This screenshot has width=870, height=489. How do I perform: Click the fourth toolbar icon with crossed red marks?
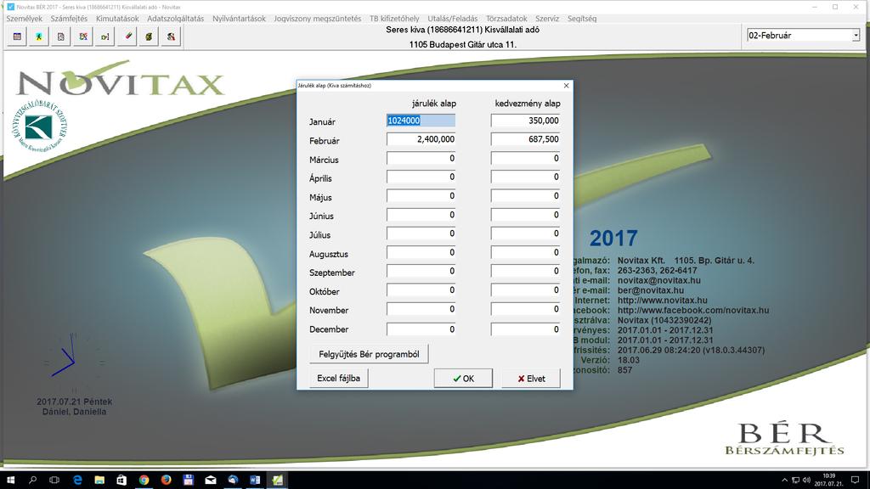[x=83, y=37]
